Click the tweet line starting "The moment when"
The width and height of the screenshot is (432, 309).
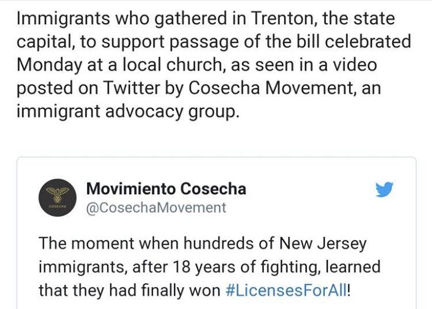point(202,243)
